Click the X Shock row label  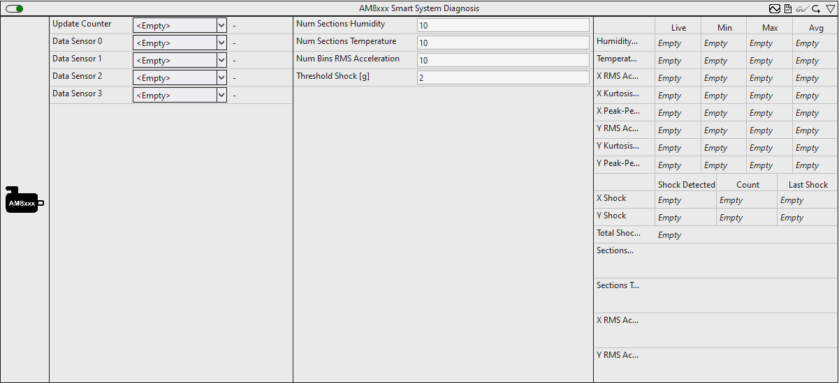click(611, 198)
